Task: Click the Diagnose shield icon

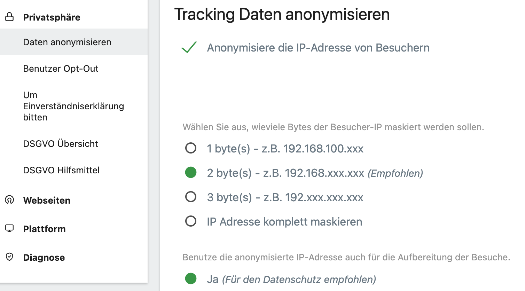Action: point(9,257)
